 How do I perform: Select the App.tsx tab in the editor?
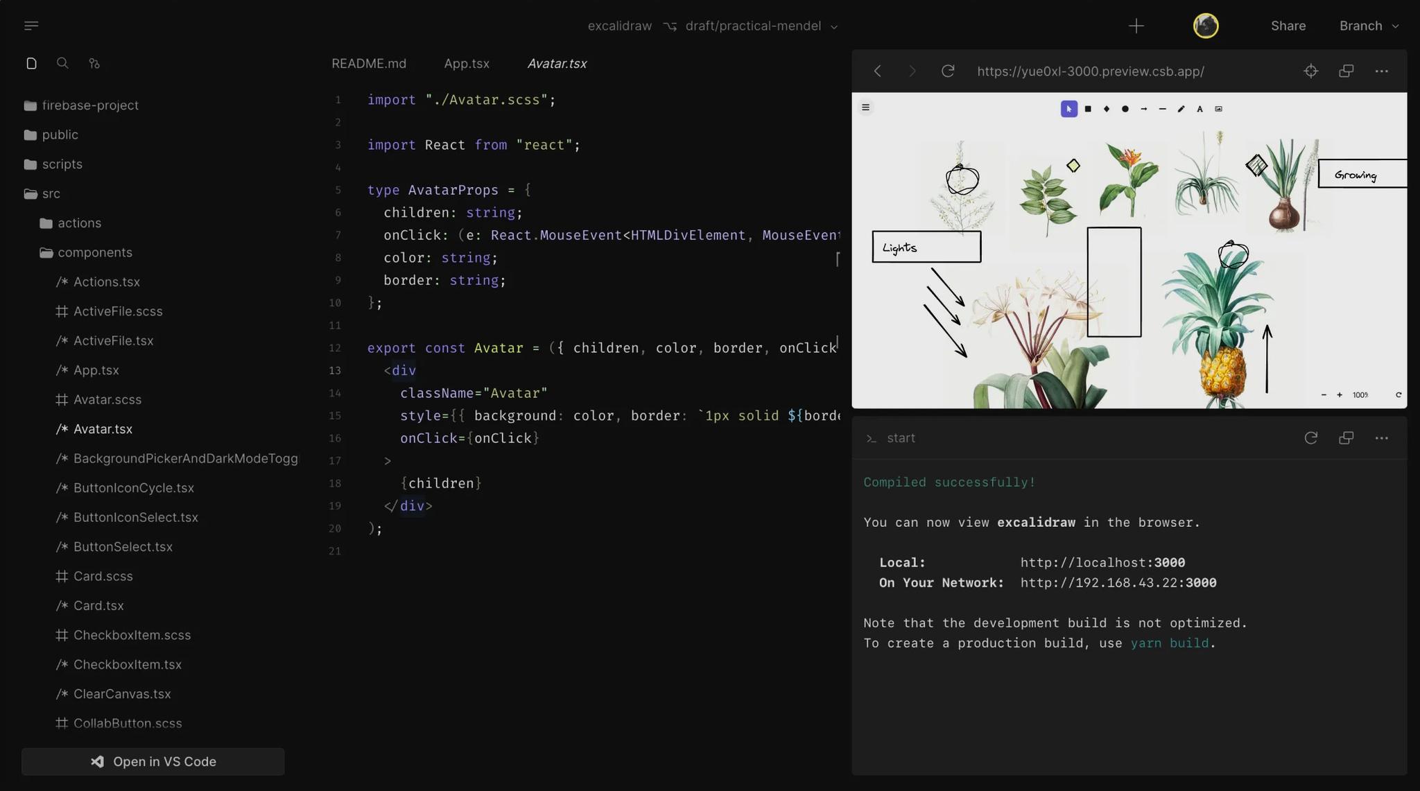point(465,62)
